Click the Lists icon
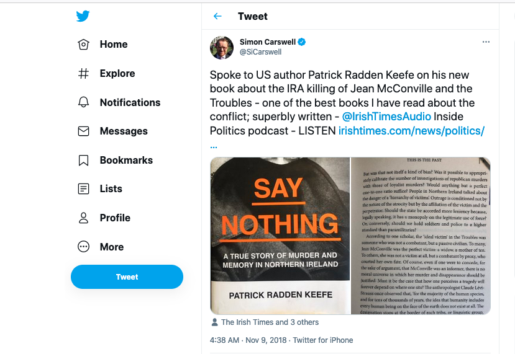The height and width of the screenshot is (354, 515). (83, 189)
